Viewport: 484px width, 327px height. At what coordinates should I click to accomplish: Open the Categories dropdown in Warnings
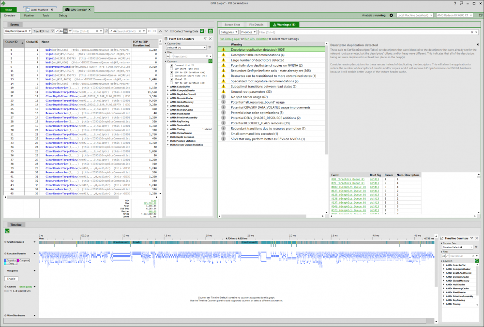point(228,32)
